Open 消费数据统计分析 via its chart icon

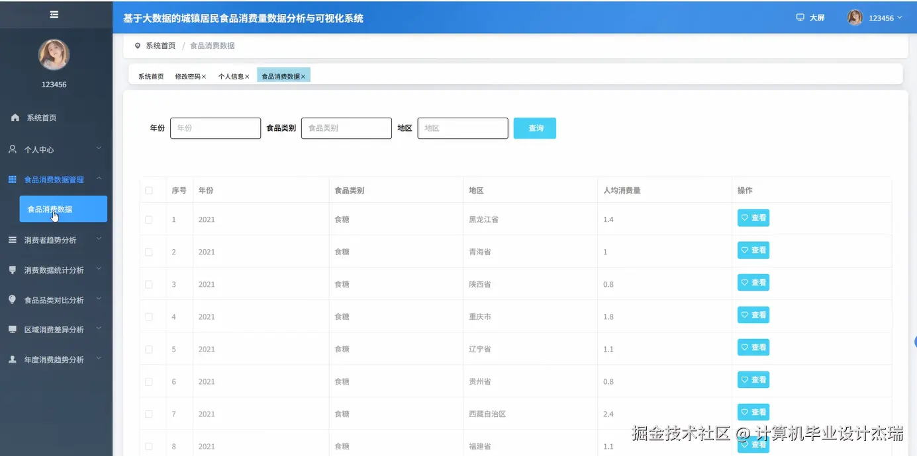click(14, 270)
